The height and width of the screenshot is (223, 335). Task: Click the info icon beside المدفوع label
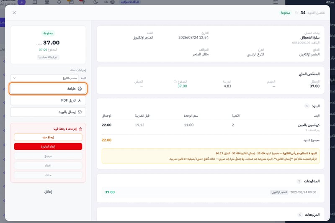pyautogui.click(x=175, y=82)
